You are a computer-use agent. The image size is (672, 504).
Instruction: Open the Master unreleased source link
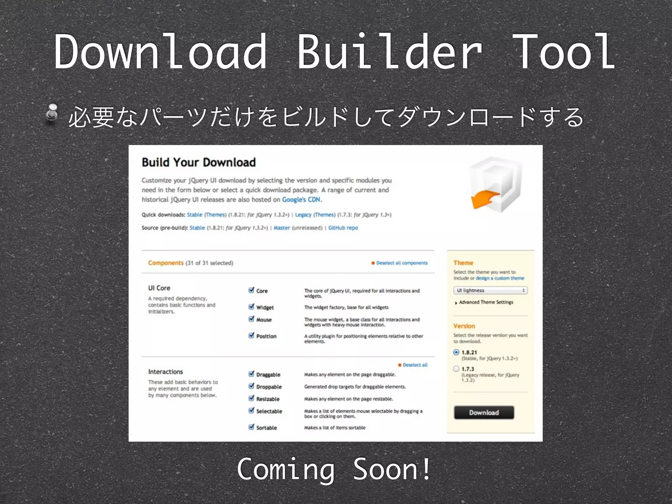click(282, 228)
